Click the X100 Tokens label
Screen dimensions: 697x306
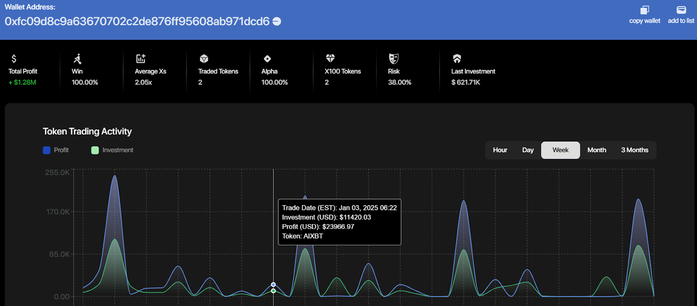343,71
